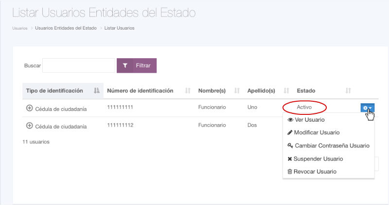Expand row details for user 111111112
Image resolution: width=389 pixels, height=205 pixels.
tap(29, 126)
